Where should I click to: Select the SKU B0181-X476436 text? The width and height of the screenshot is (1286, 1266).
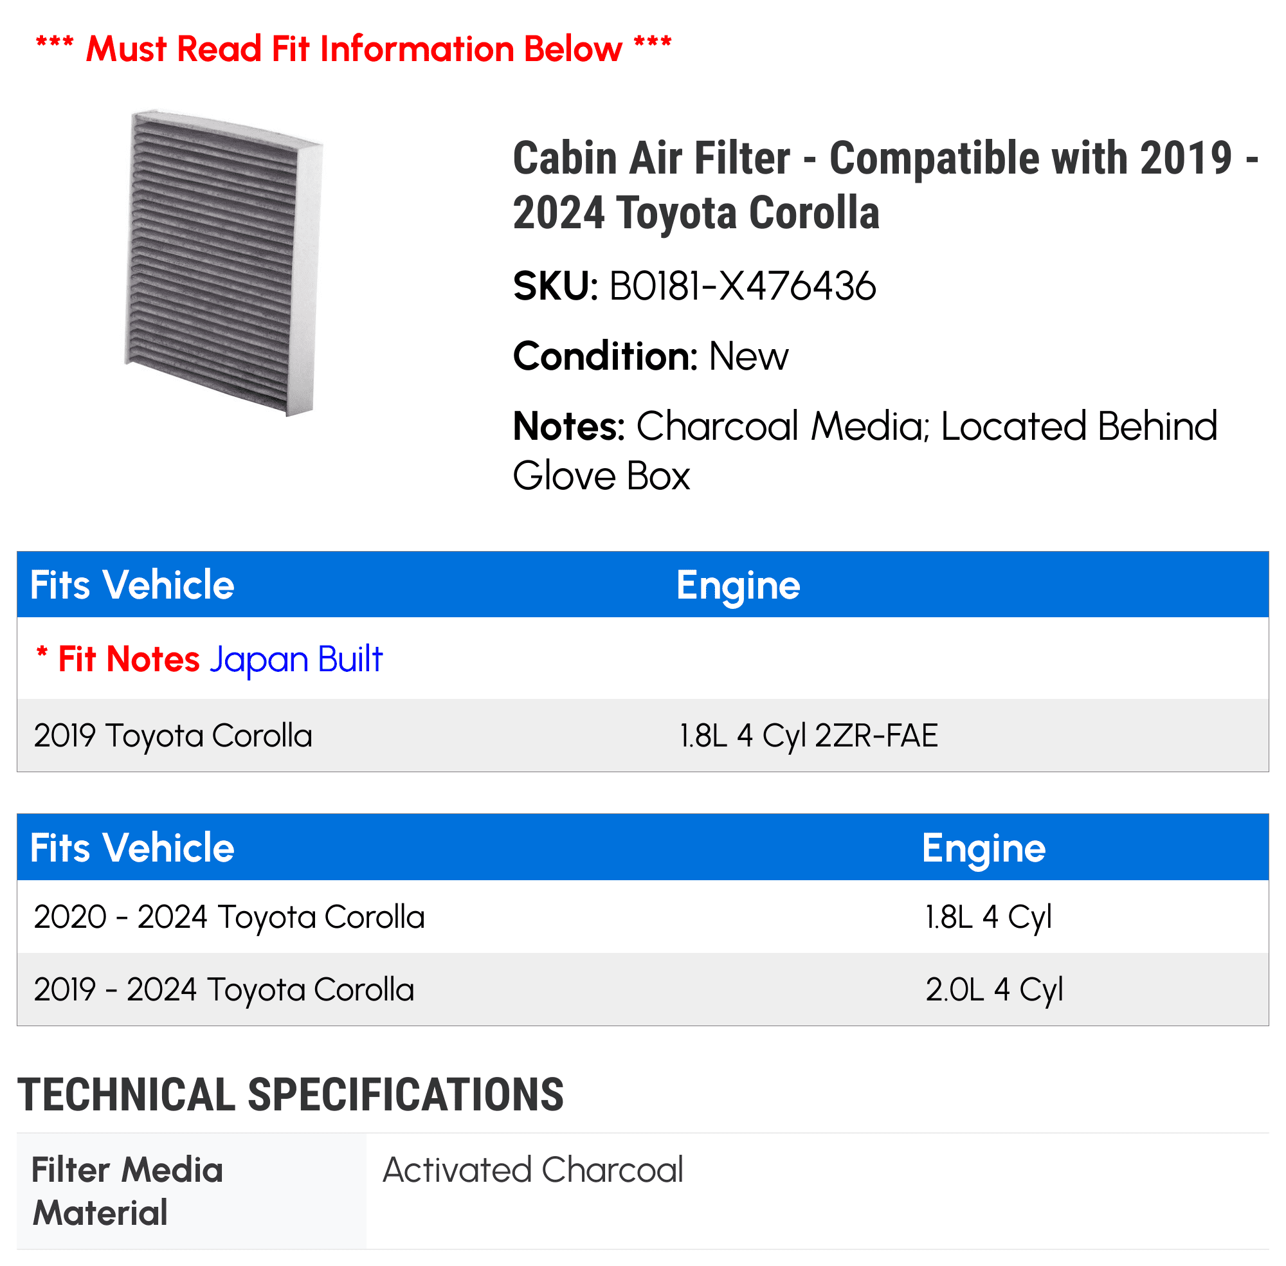tap(694, 287)
